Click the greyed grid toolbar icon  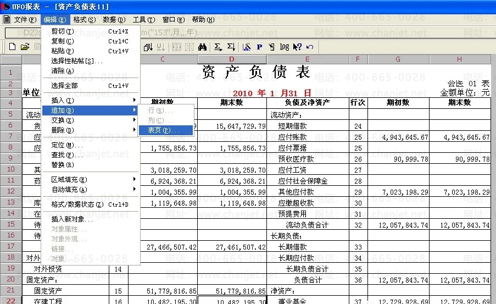[x=189, y=47]
